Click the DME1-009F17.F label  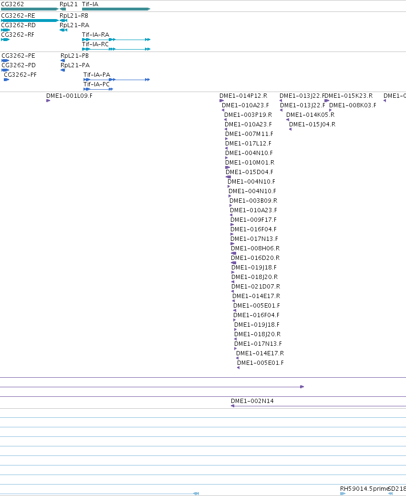tap(253, 219)
